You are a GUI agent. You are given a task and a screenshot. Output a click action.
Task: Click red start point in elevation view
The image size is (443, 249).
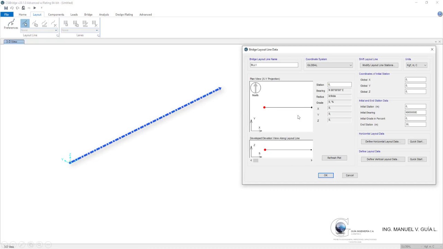click(x=265, y=150)
